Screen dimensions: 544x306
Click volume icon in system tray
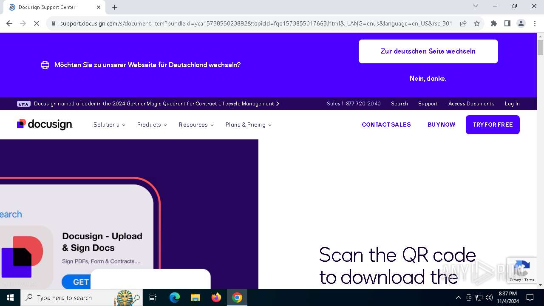click(489, 297)
